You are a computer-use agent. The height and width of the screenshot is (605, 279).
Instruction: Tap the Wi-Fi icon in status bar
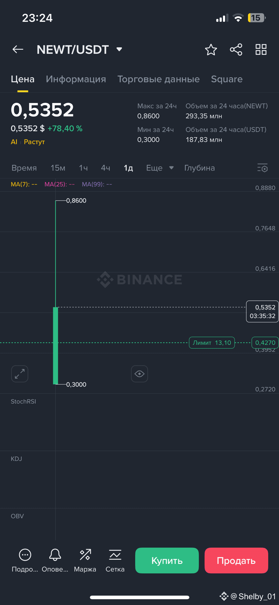pos(238,18)
